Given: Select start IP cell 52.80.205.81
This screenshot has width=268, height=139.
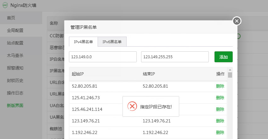Looking at the screenshot, I should [x=84, y=86].
